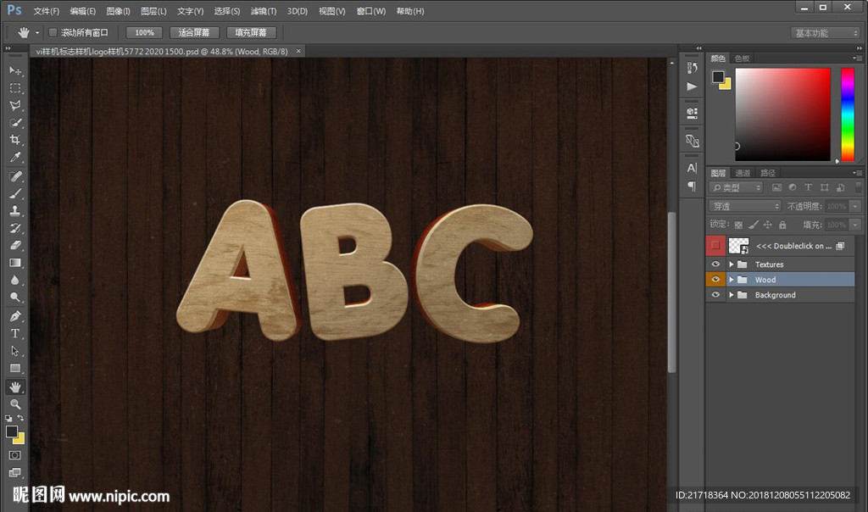
Task: Open the 3D(D) menu
Action: 297,11
